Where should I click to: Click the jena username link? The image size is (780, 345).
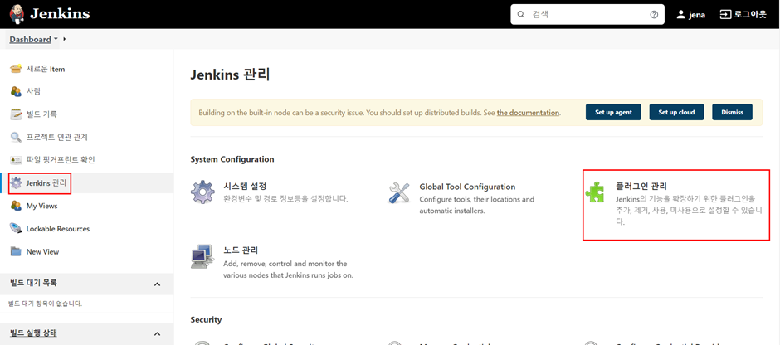click(697, 15)
